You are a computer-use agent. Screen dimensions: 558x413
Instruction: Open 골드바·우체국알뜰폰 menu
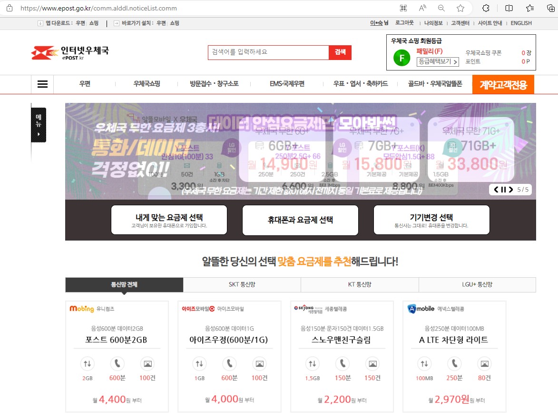[435, 84]
